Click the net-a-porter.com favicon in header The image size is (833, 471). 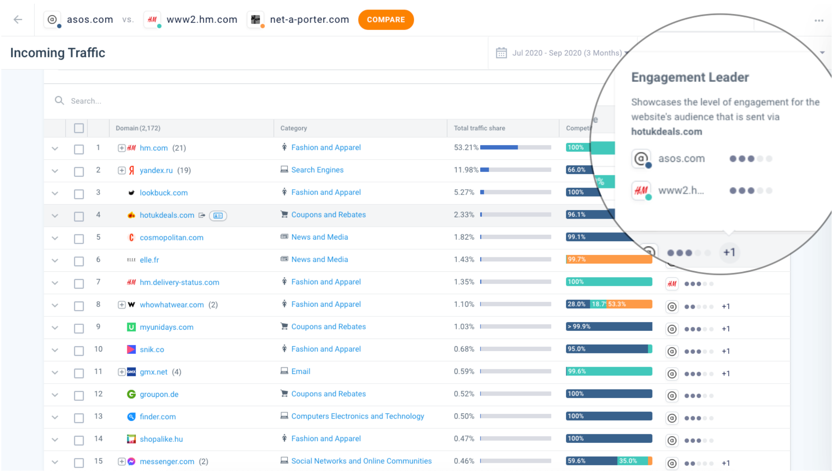point(255,20)
